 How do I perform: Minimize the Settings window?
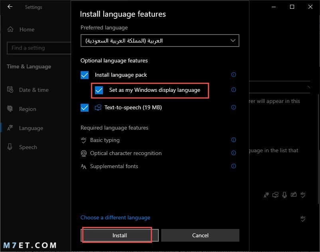tap(274, 7)
